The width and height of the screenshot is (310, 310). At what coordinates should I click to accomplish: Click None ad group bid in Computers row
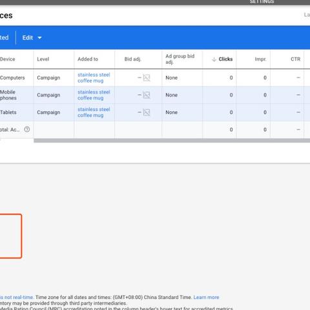point(171,77)
